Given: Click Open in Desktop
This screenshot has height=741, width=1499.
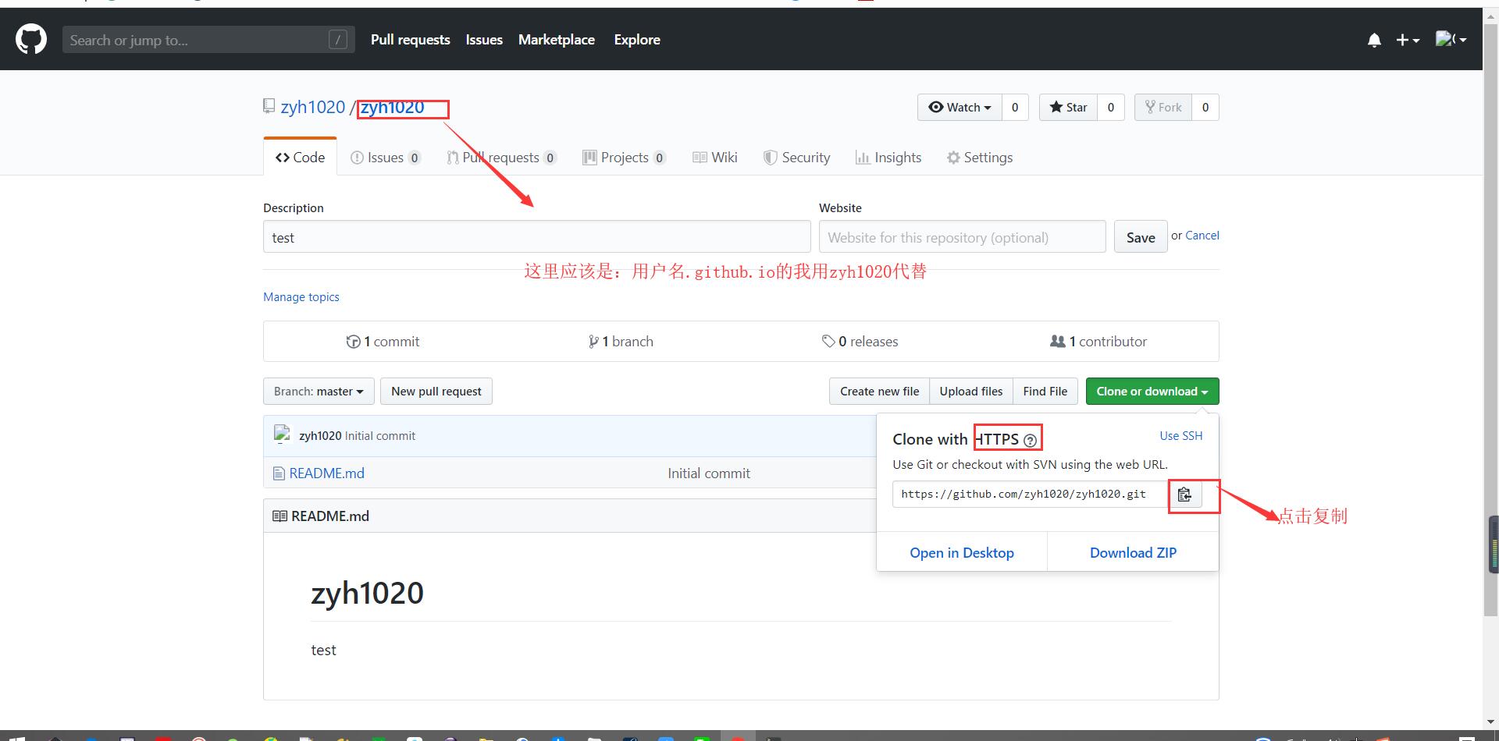Looking at the screenshot, I should pos(962,552).
